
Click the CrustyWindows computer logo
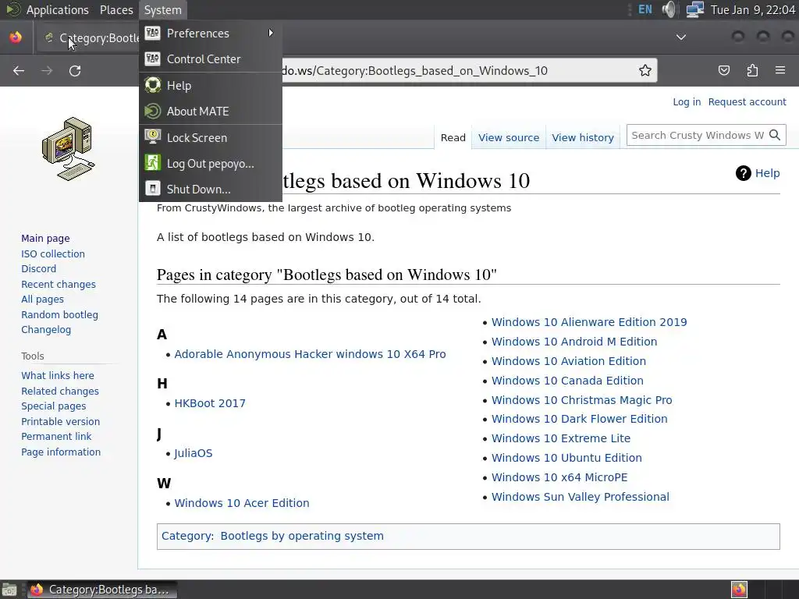pyautogui.click(x=69, y=149)
